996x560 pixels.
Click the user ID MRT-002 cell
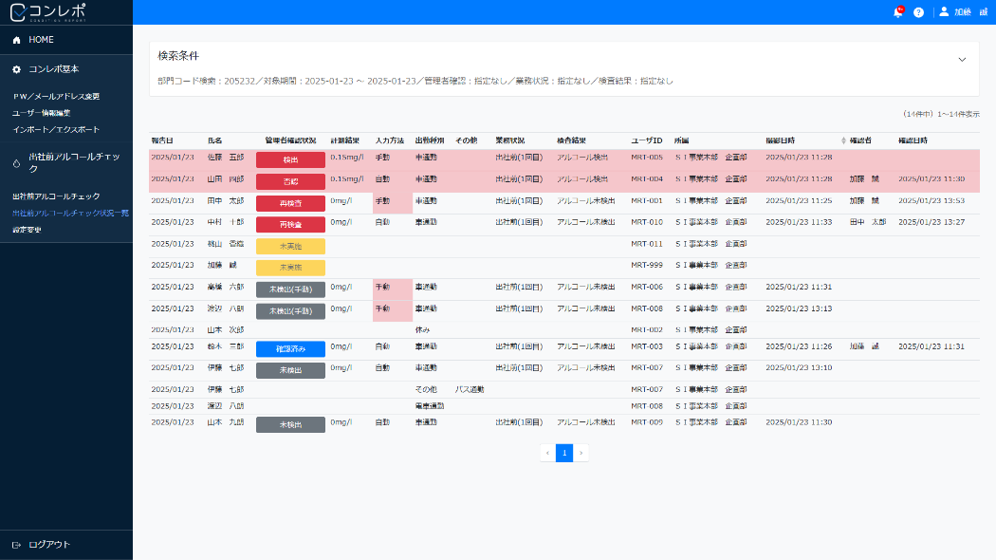click(647, 330)
